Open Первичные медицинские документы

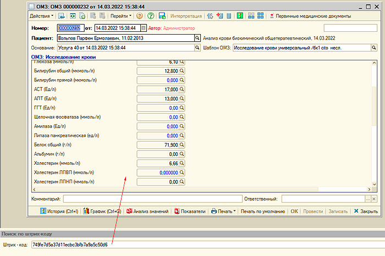(x=313, y=16)
